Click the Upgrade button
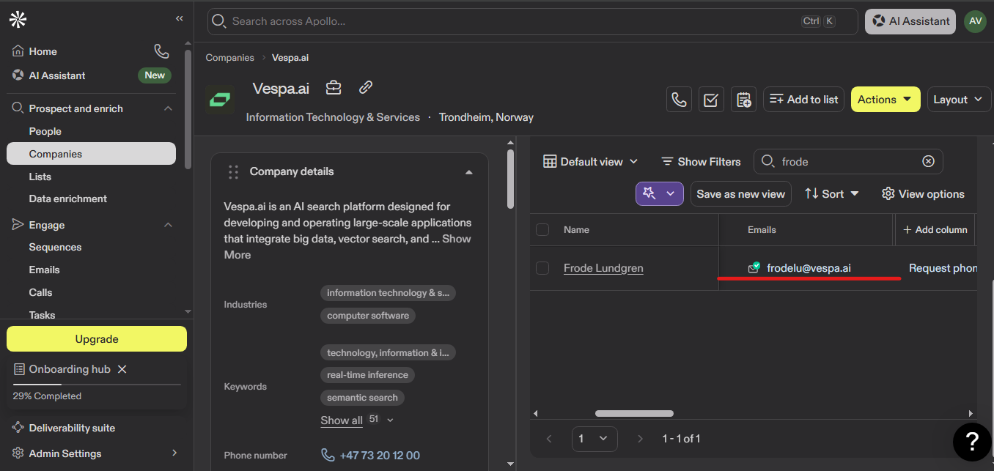The width and height of the screenshot is (994, 471). pos(97,339)
